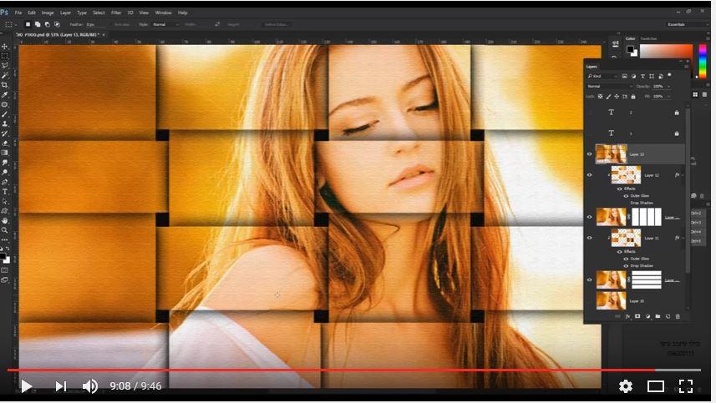Play the video
716x403 pixels.
click(x=26, y=386)
